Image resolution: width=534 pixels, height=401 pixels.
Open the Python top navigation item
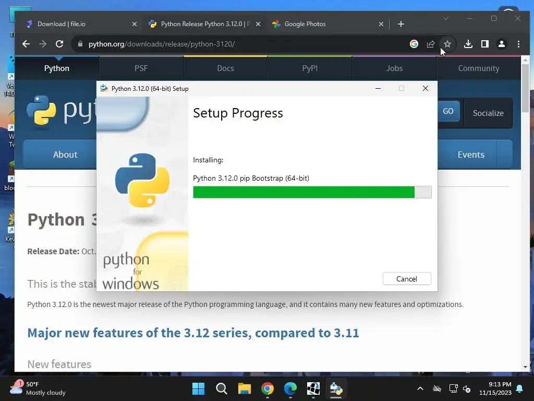56,68
